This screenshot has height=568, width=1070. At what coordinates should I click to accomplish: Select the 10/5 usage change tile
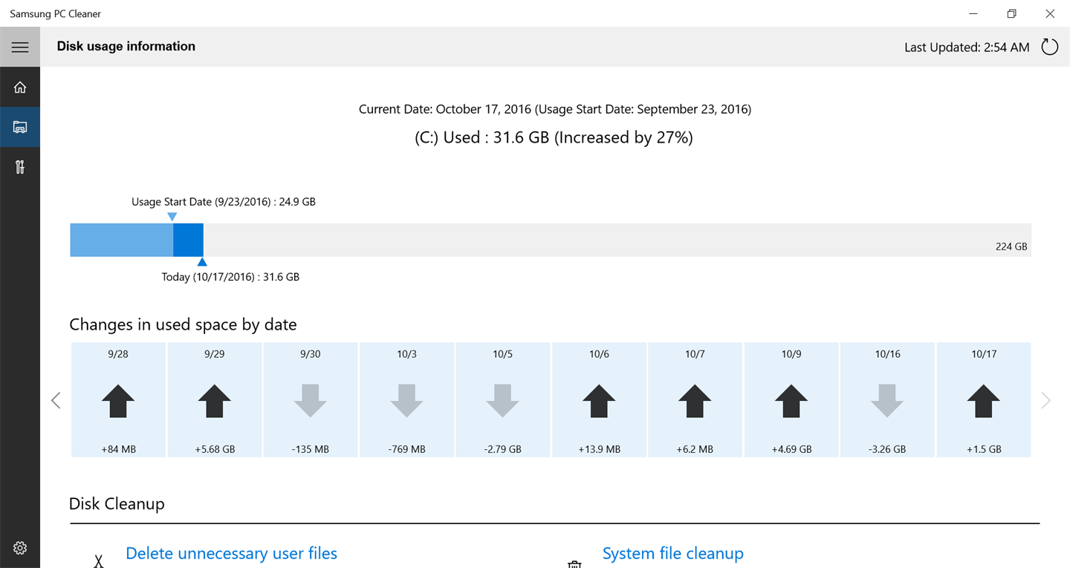click(x=503, y=399)
